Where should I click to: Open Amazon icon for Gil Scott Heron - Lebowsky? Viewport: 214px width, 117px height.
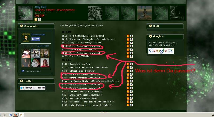click(131, 71)
